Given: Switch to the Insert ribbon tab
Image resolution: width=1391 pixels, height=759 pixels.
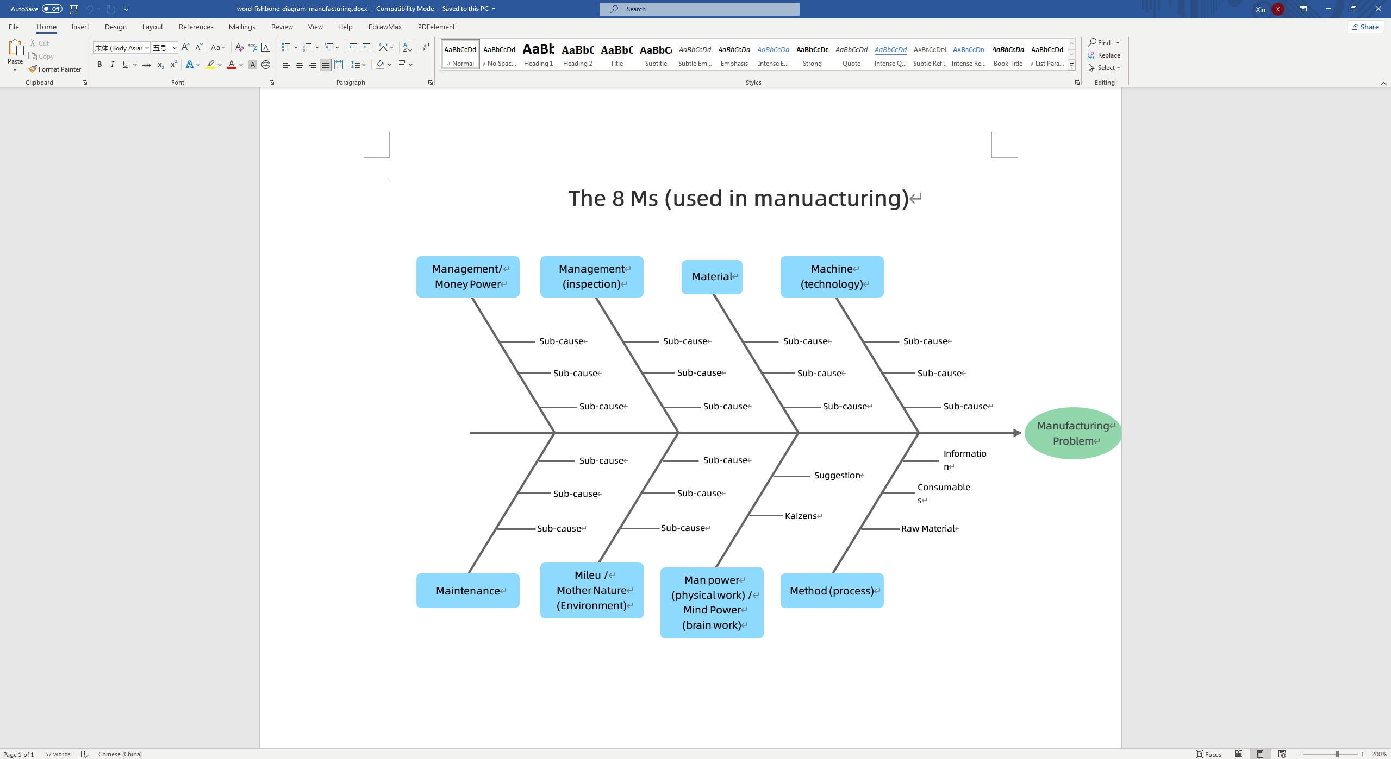Looking at the screenshot, I should (80, 26).
